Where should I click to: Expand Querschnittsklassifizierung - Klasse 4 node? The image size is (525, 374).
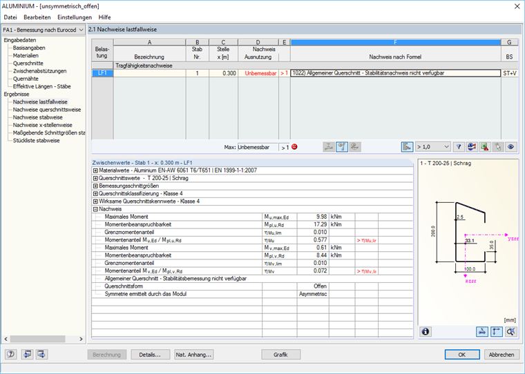(x=95, y=194)
